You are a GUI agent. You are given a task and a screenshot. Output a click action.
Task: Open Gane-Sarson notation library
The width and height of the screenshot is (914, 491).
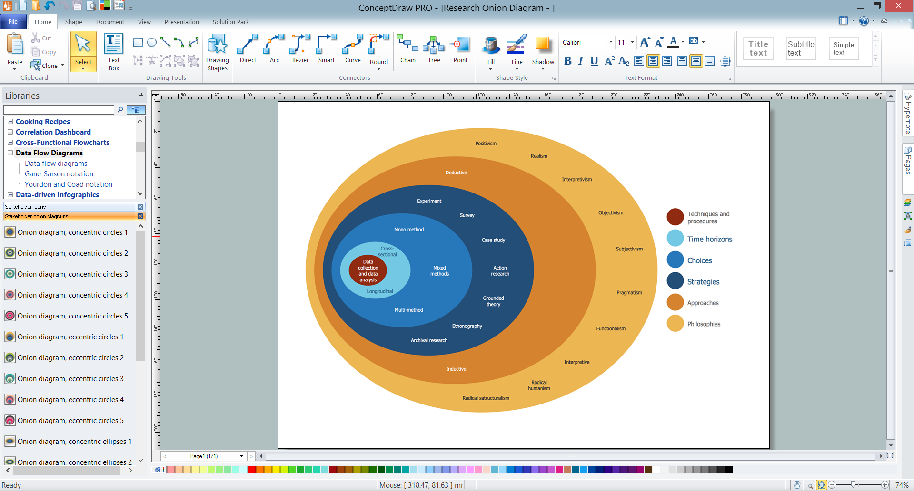(x=59, y=173)
